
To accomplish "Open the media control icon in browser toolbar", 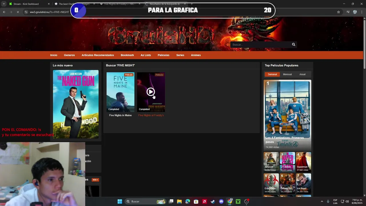I will tap(348, 12).
